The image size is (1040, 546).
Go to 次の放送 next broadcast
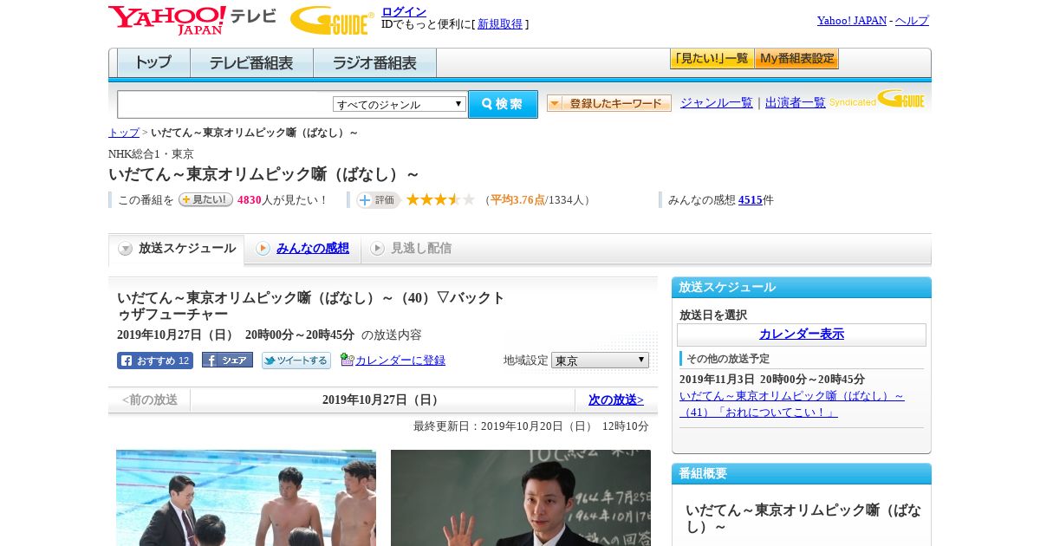pos(616,400)
